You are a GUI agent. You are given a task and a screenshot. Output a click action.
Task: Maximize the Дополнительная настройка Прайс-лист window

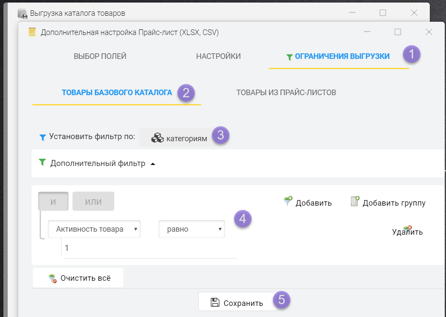pyautogui.click(x=397, y=32)
